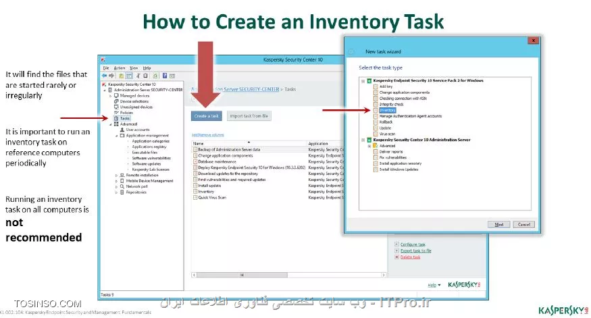This screenshot has height=318, width=591.
Task: Sort by the Name column header
Action: tap(249, 144)
